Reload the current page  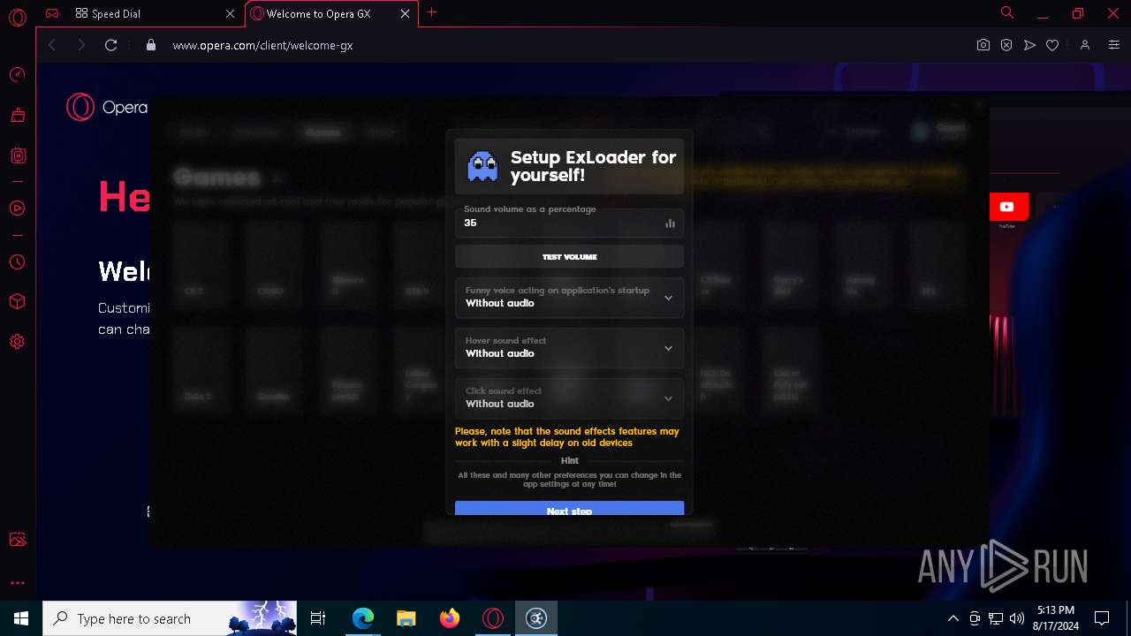(111, 45)
